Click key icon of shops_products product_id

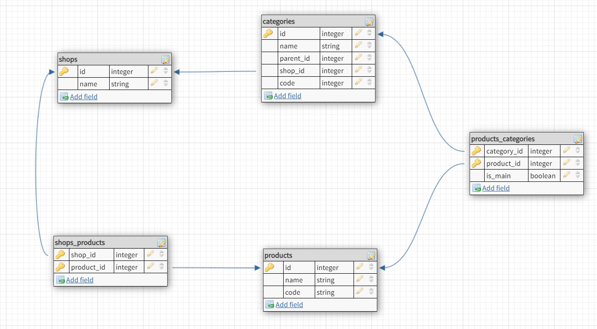[60, 267]
